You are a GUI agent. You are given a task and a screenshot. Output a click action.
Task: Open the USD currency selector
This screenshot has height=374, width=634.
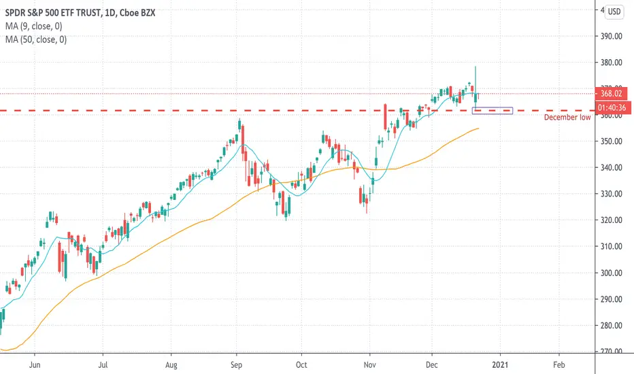[x=614, y=12]
